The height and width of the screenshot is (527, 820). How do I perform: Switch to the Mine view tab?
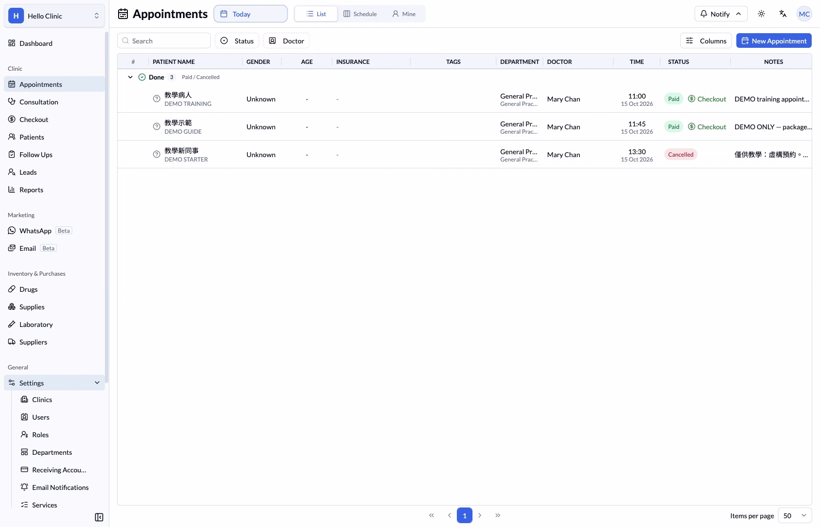tap(404, 14)
